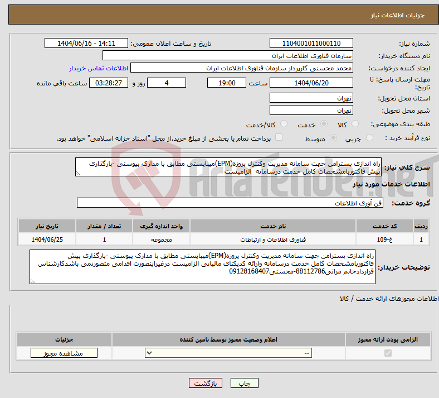Click the اعلام وضعیت مجوز توسط تامین کننده header
Viewport: 439px width, 398px height.
pos(228,339)
